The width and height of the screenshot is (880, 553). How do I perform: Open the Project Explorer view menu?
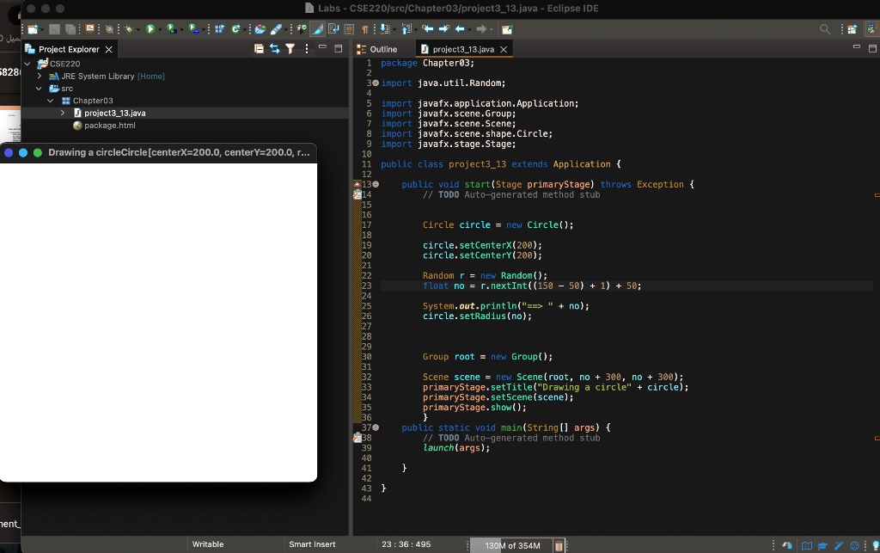point(306,49)
